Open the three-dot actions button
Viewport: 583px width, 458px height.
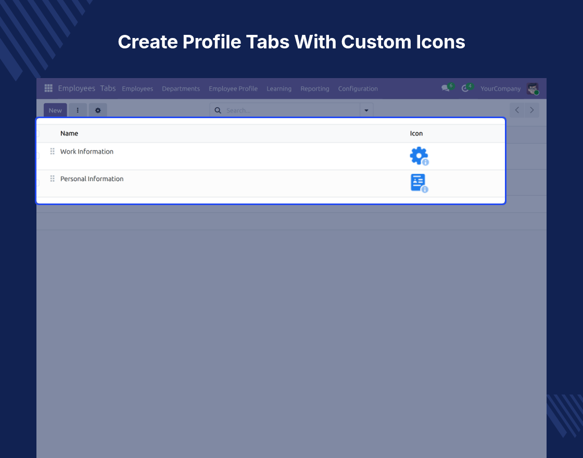78,110
